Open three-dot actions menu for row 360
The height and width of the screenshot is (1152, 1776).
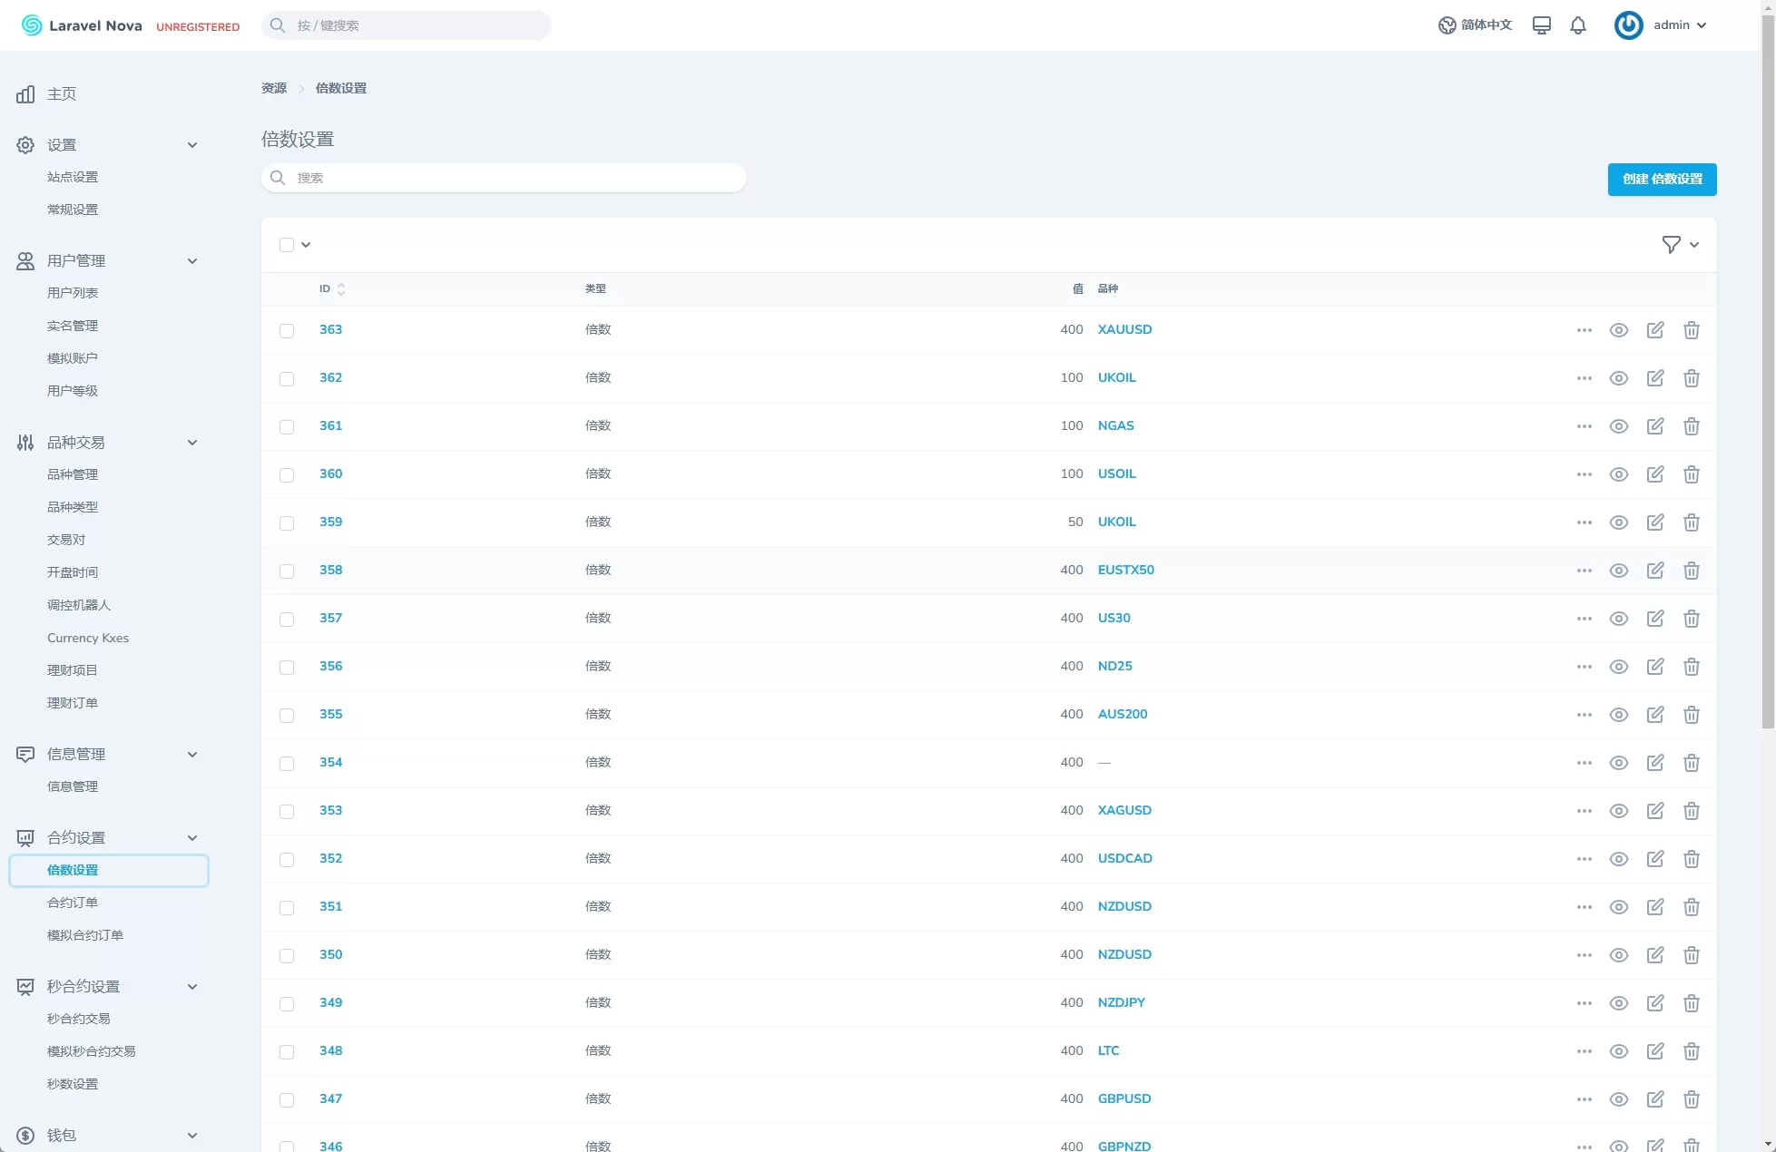pyautogui.click(x=1584, y=474)
